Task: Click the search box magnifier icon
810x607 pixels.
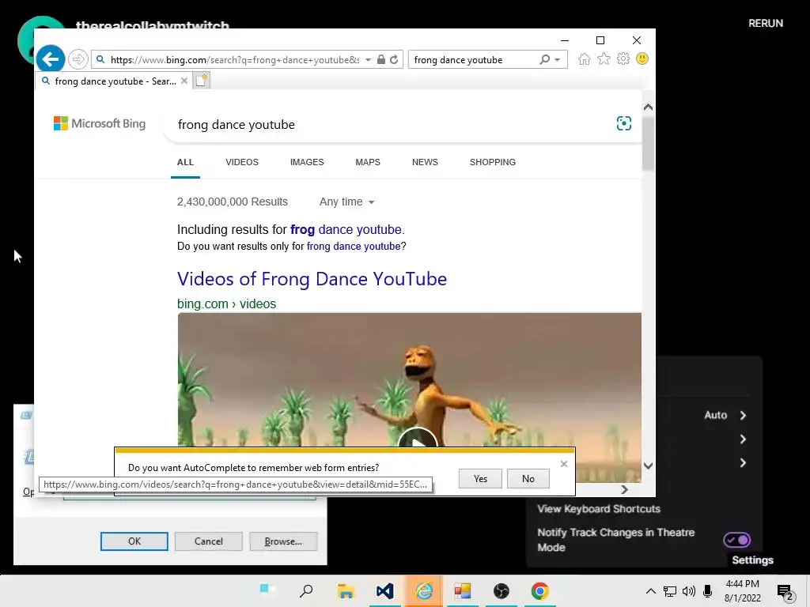Action: [x=544, y=59]
